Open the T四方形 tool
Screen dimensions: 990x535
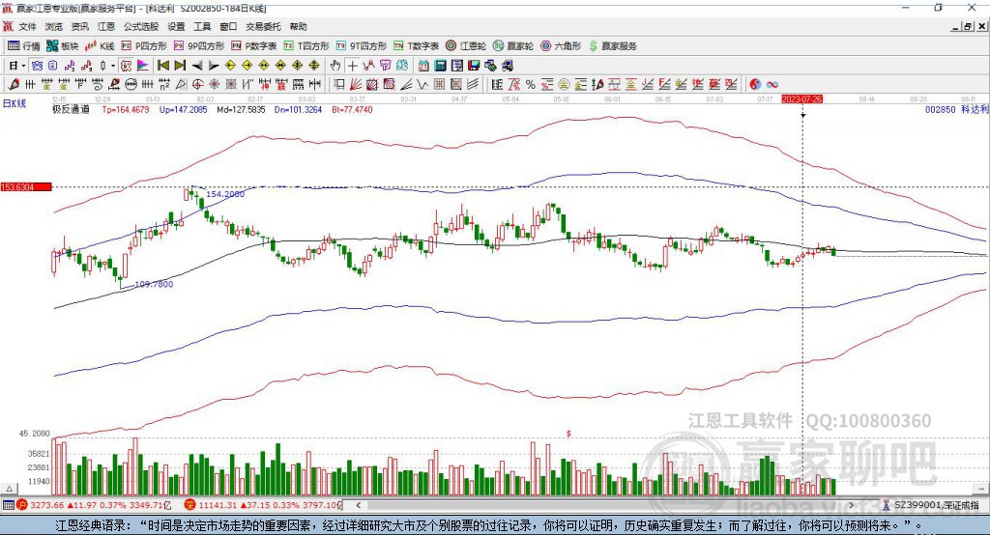tap(306, 46)
